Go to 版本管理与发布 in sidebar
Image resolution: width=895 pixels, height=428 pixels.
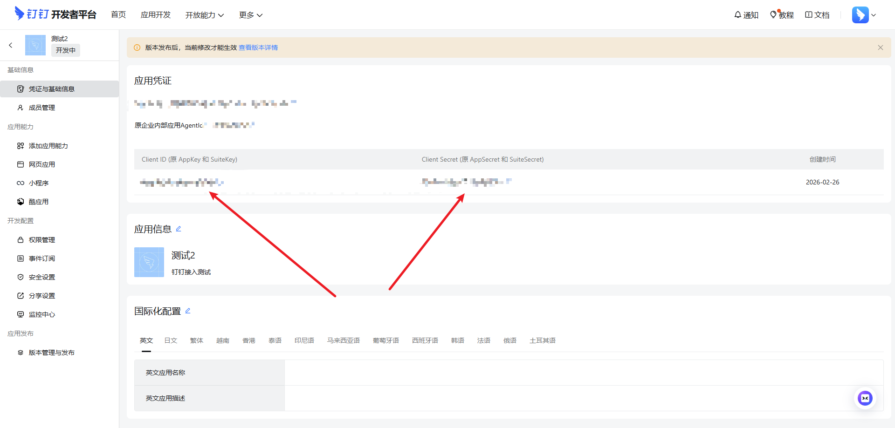coord(51,353)
